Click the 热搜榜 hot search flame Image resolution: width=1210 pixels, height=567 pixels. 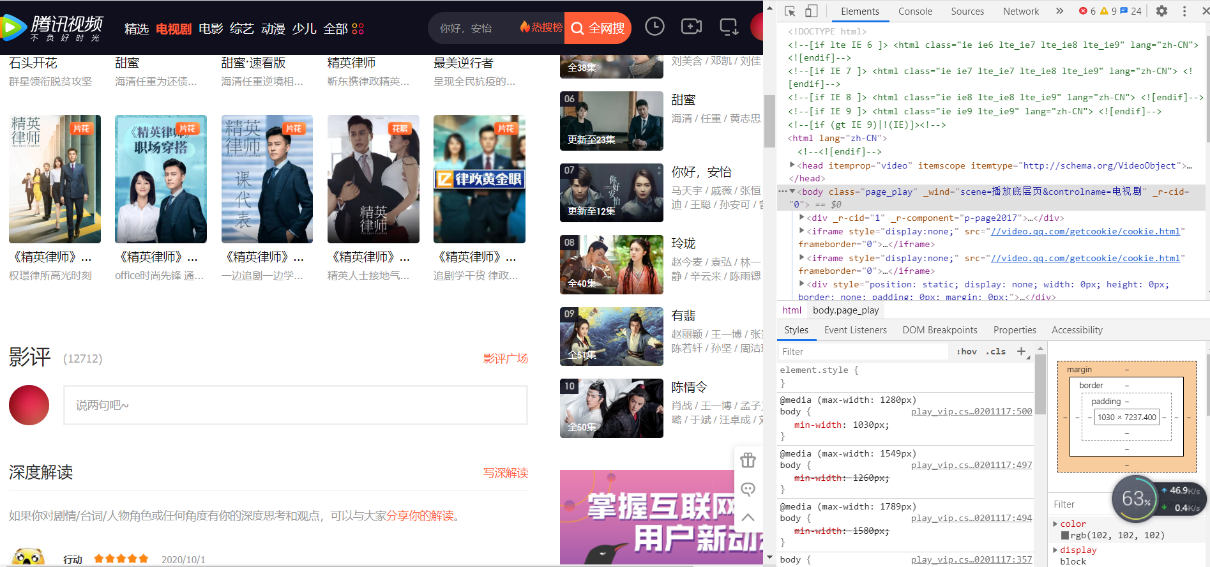[x=541, y=27]
